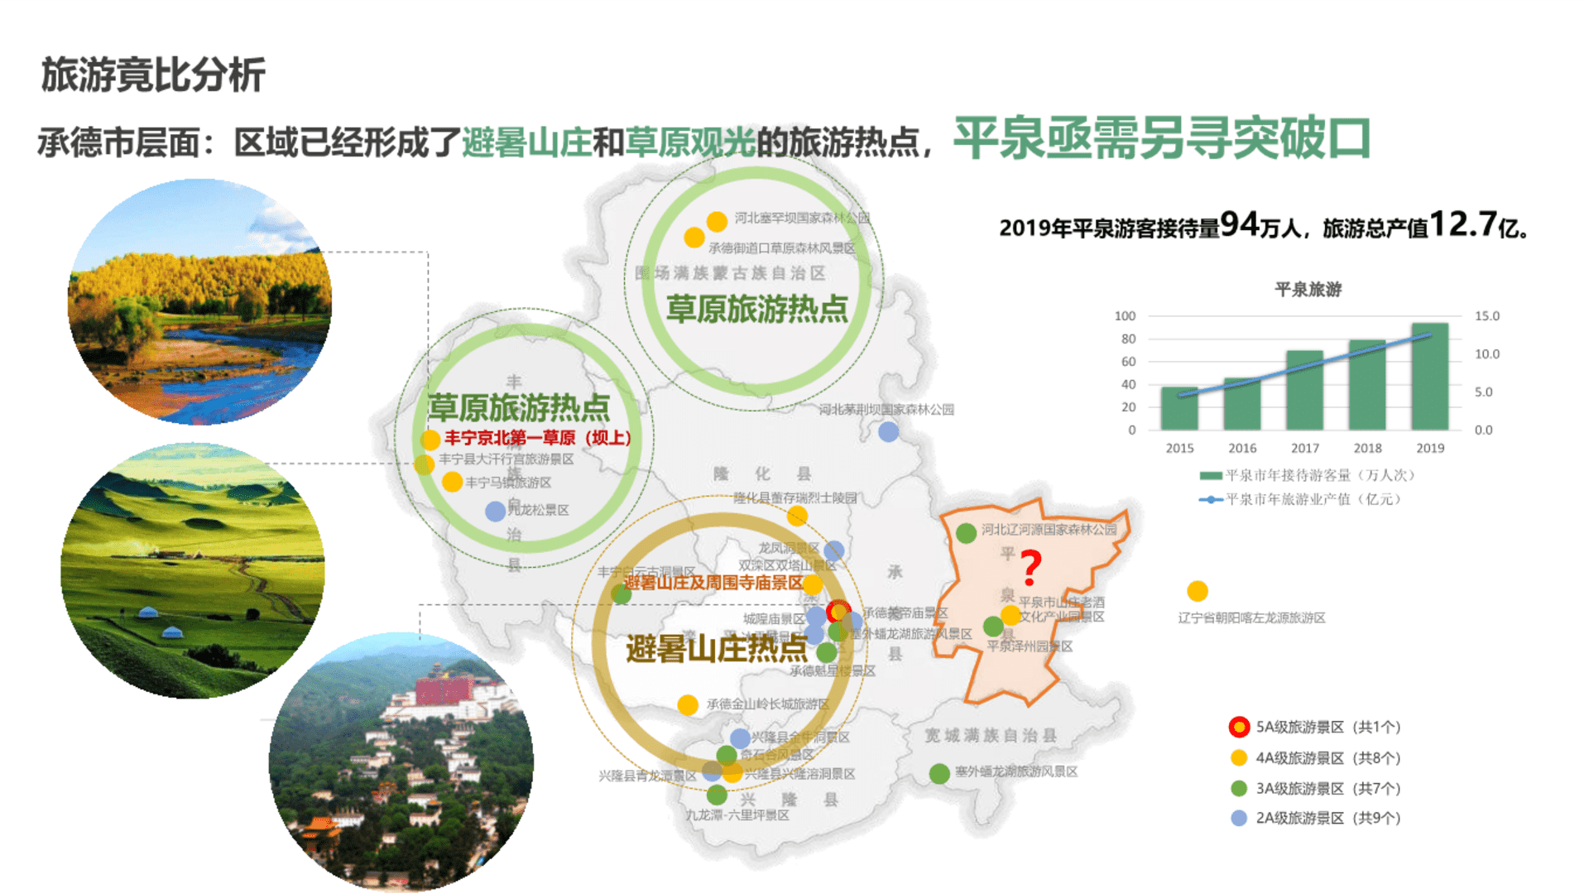This screenshot has width=1589, height=894.
Task: Click the blue dot beside 九龙松景区
Action: [x=495, y=512]
